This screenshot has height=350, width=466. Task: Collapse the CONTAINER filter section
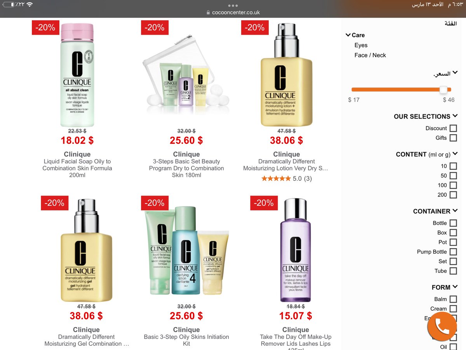coord(455,211)
